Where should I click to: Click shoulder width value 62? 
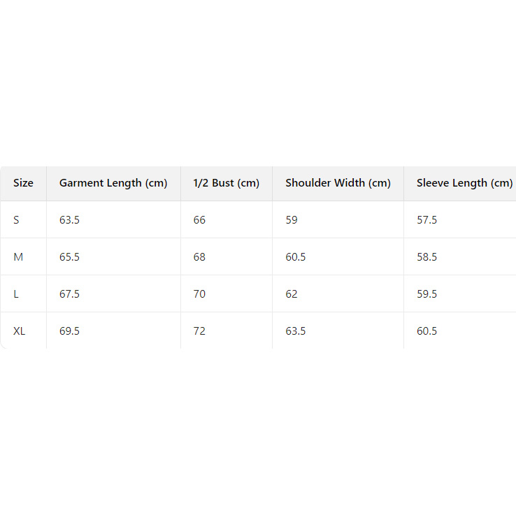[x=292, y=294]
